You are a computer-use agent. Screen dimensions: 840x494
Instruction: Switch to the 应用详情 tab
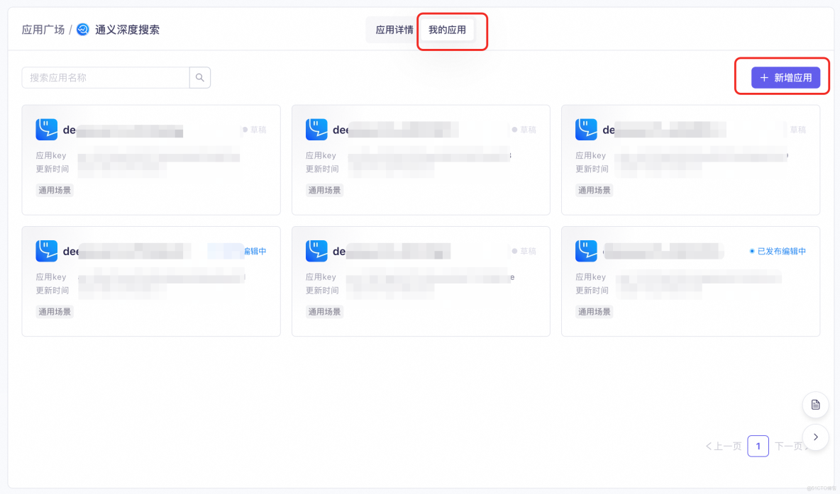point(394,30)
